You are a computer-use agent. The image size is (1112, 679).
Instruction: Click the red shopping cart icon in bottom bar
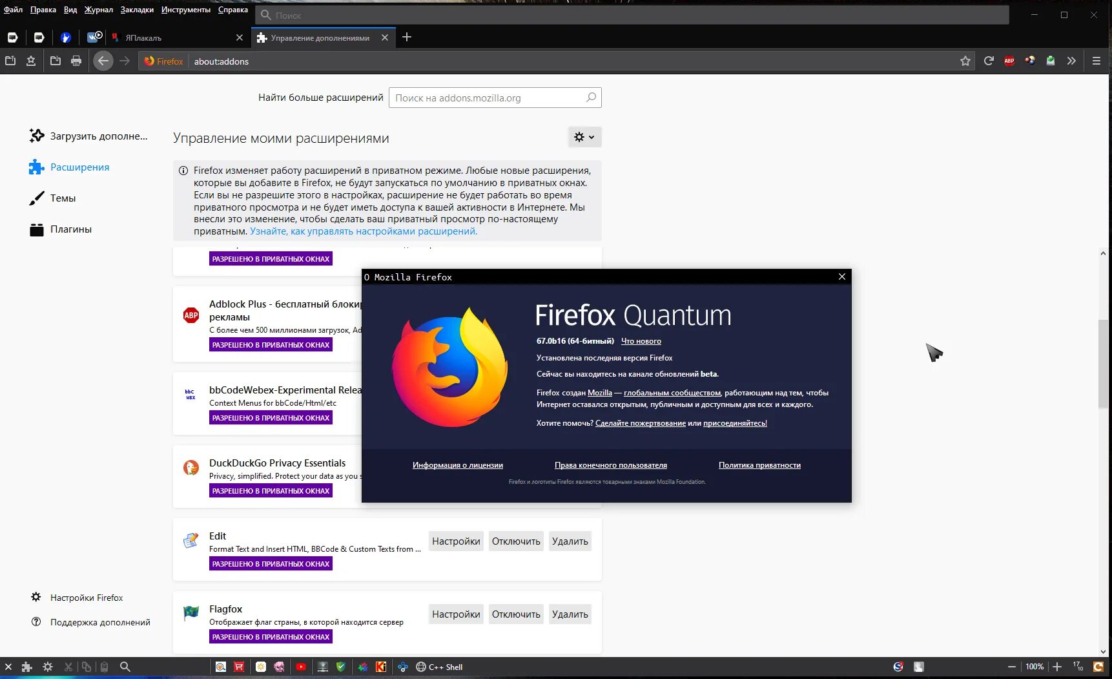point(239,667)
